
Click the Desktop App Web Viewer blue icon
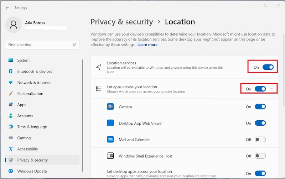[110, 123]
